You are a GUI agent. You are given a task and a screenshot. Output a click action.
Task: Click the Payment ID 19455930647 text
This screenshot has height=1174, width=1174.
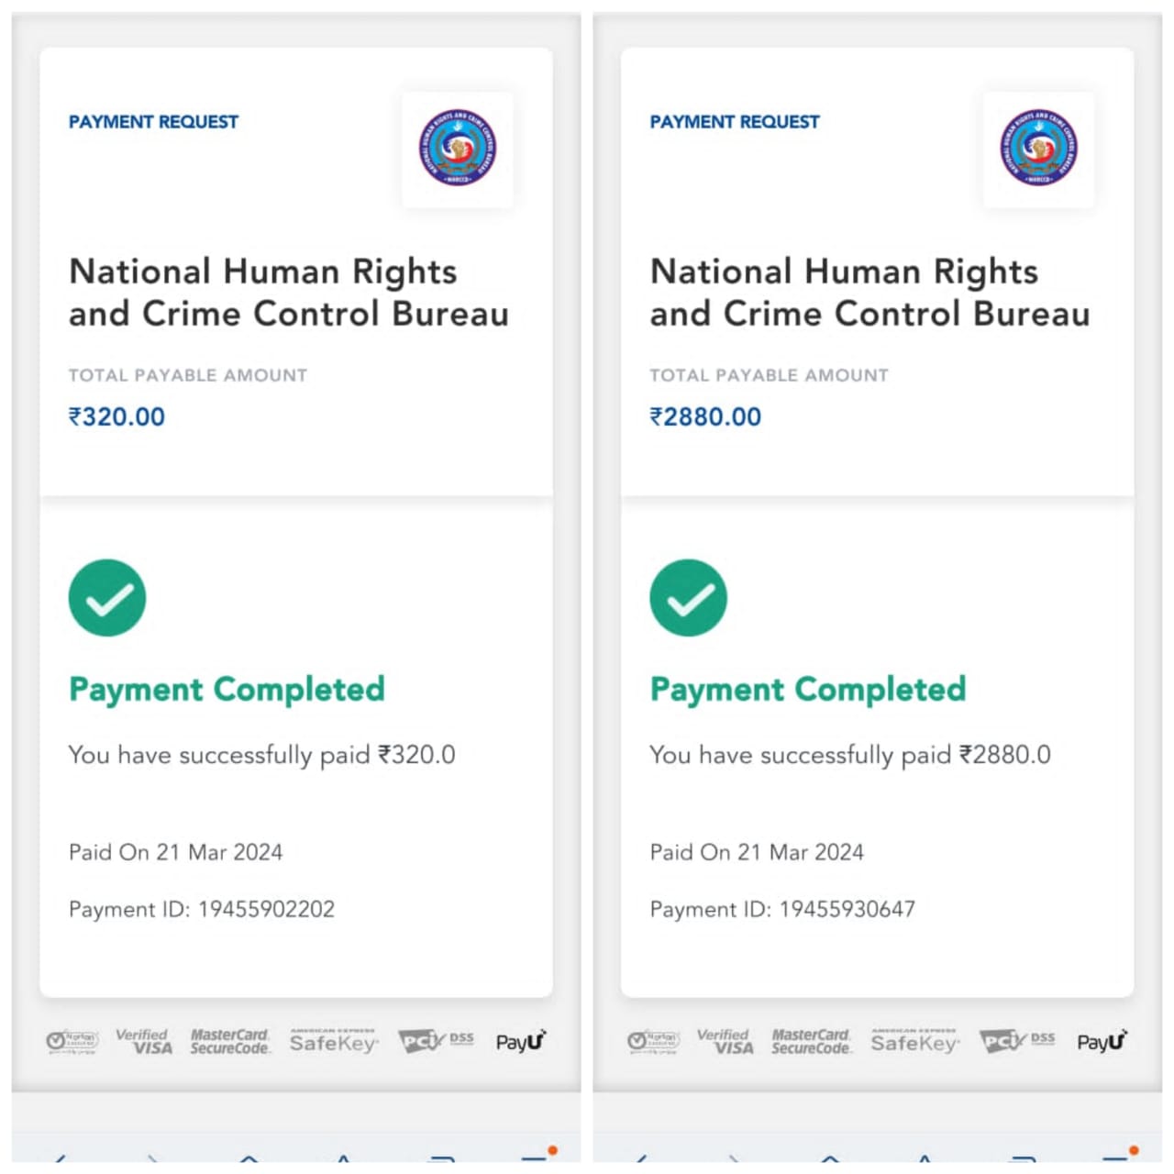(x=782, y=909)
